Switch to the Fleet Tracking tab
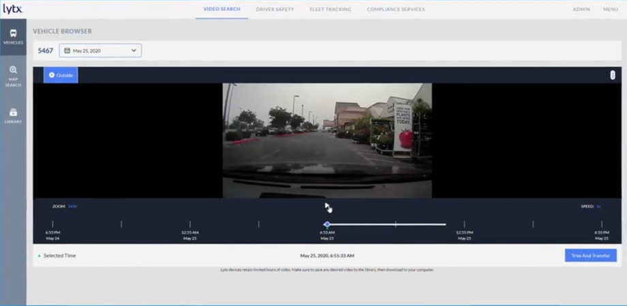The width and height of the screenshot is (627, 306). pos(331,9)
